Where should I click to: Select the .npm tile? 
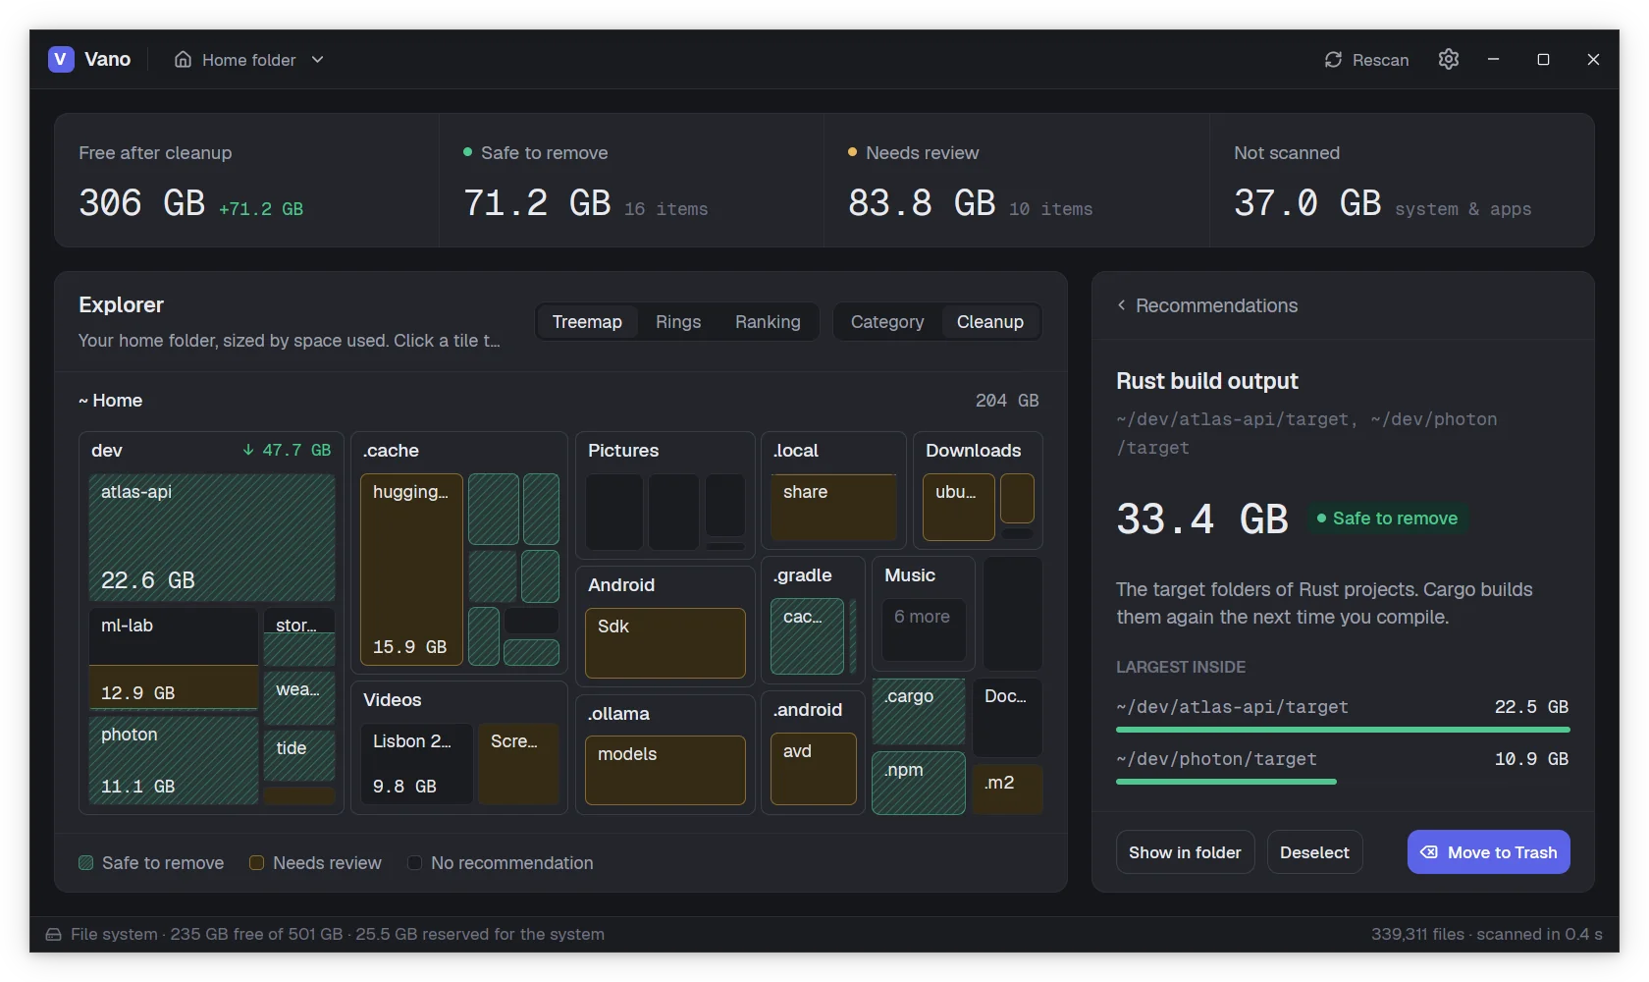[919, 783]
